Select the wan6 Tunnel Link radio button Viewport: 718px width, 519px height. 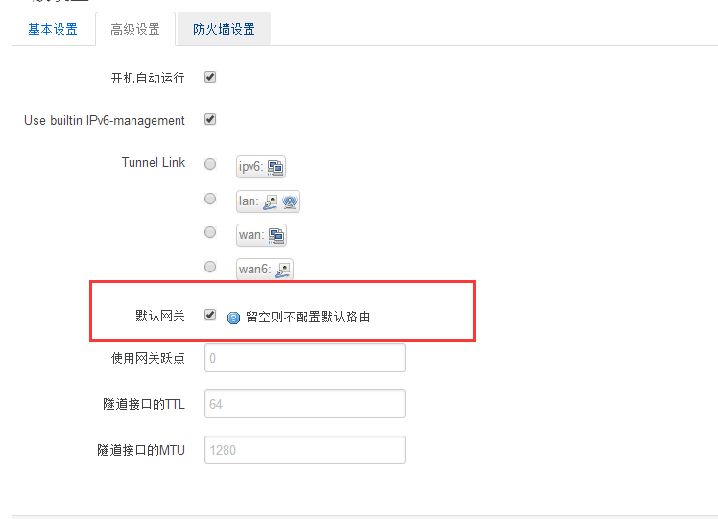210,267
